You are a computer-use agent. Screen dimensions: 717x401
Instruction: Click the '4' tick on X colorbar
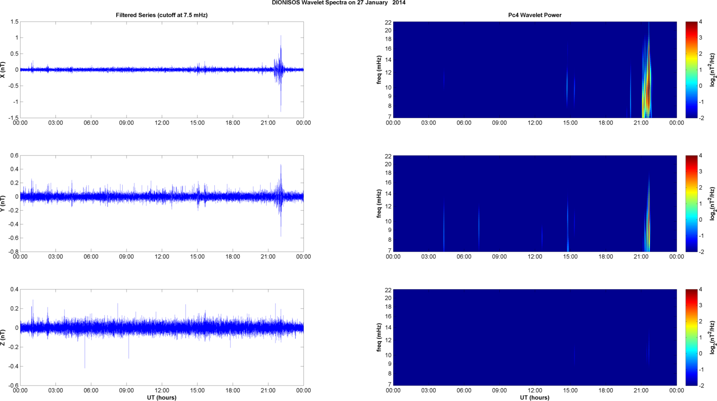(701, 22)
